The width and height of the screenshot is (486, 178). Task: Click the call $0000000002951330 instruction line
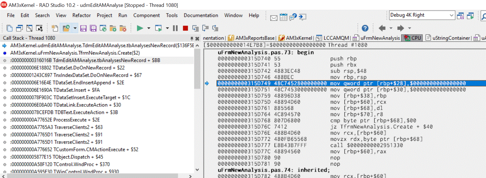(351, 145)
